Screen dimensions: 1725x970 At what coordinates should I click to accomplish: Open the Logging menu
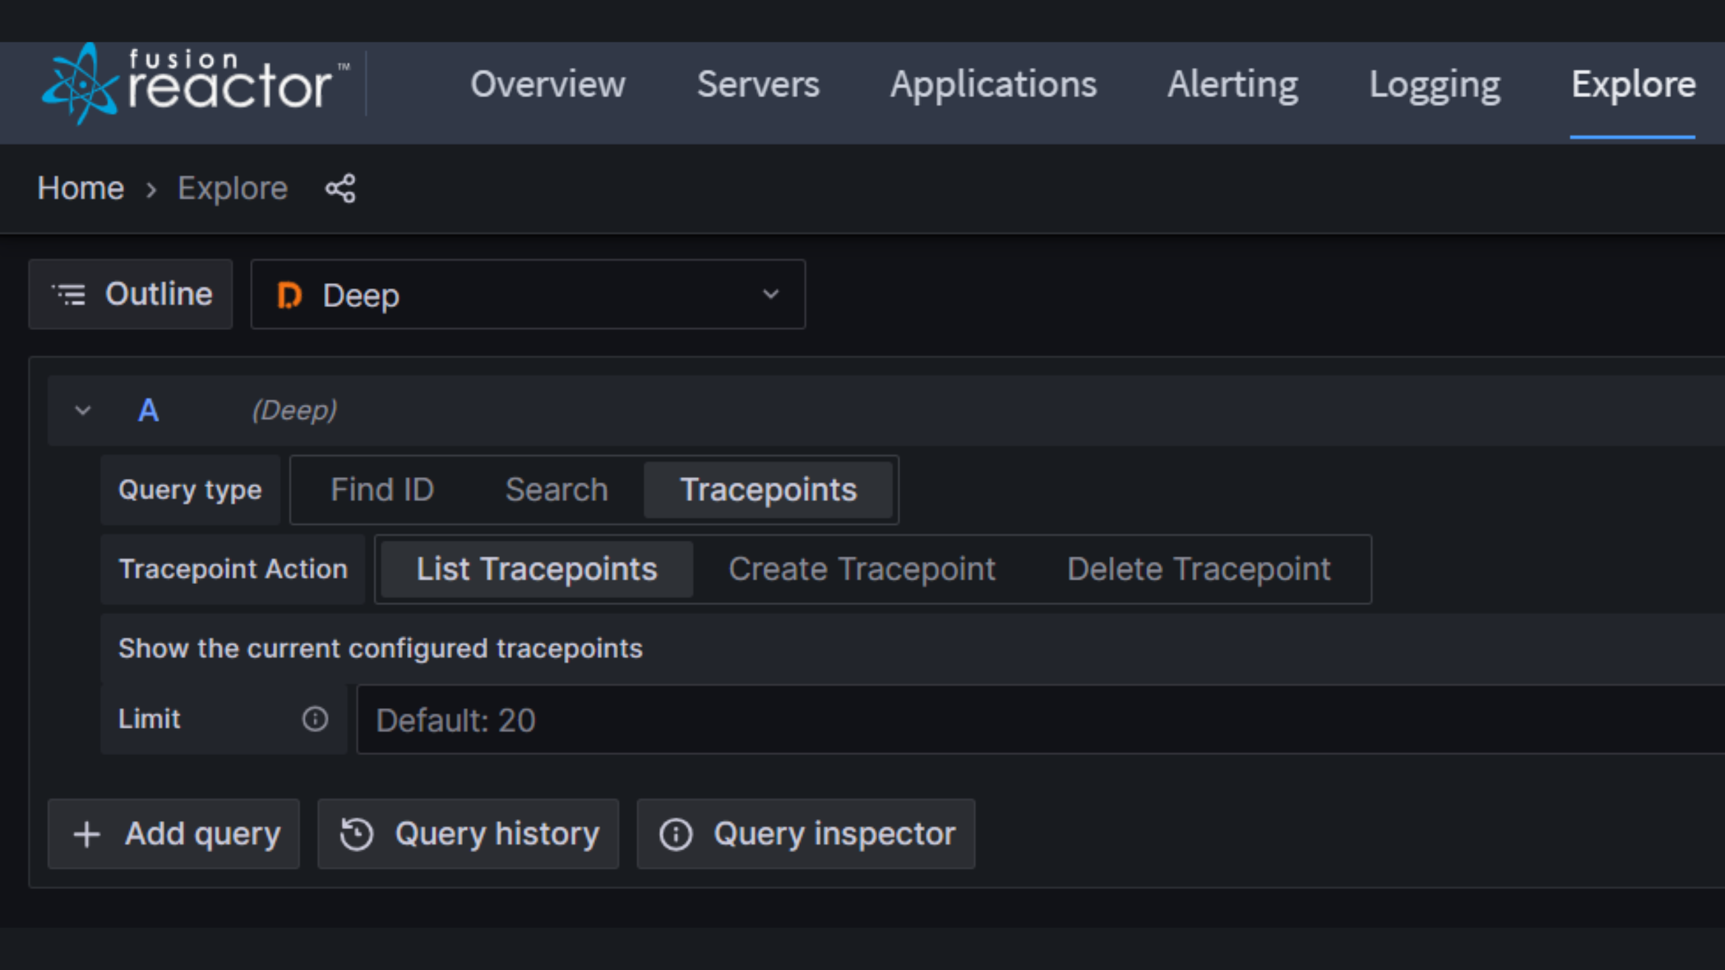click(1435, 84)
